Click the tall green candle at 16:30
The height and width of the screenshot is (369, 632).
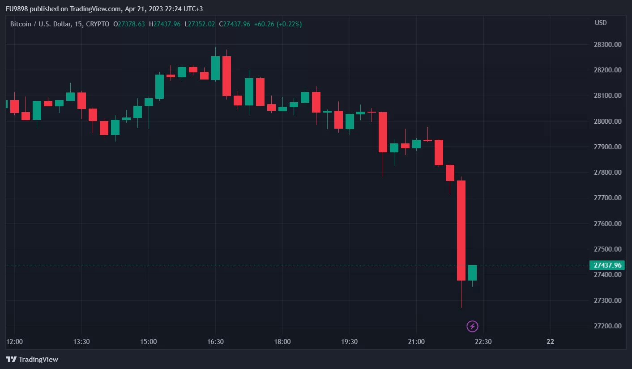click(x=215, y=68)
